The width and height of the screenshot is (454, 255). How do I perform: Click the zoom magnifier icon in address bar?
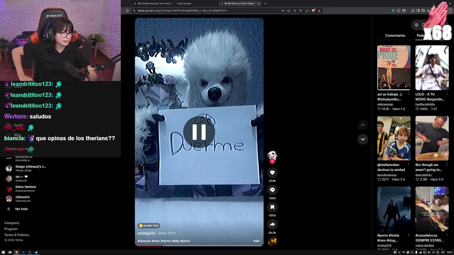point(301,11)
